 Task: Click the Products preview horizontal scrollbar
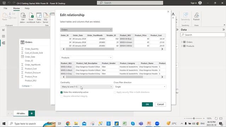tap(105, 77)
